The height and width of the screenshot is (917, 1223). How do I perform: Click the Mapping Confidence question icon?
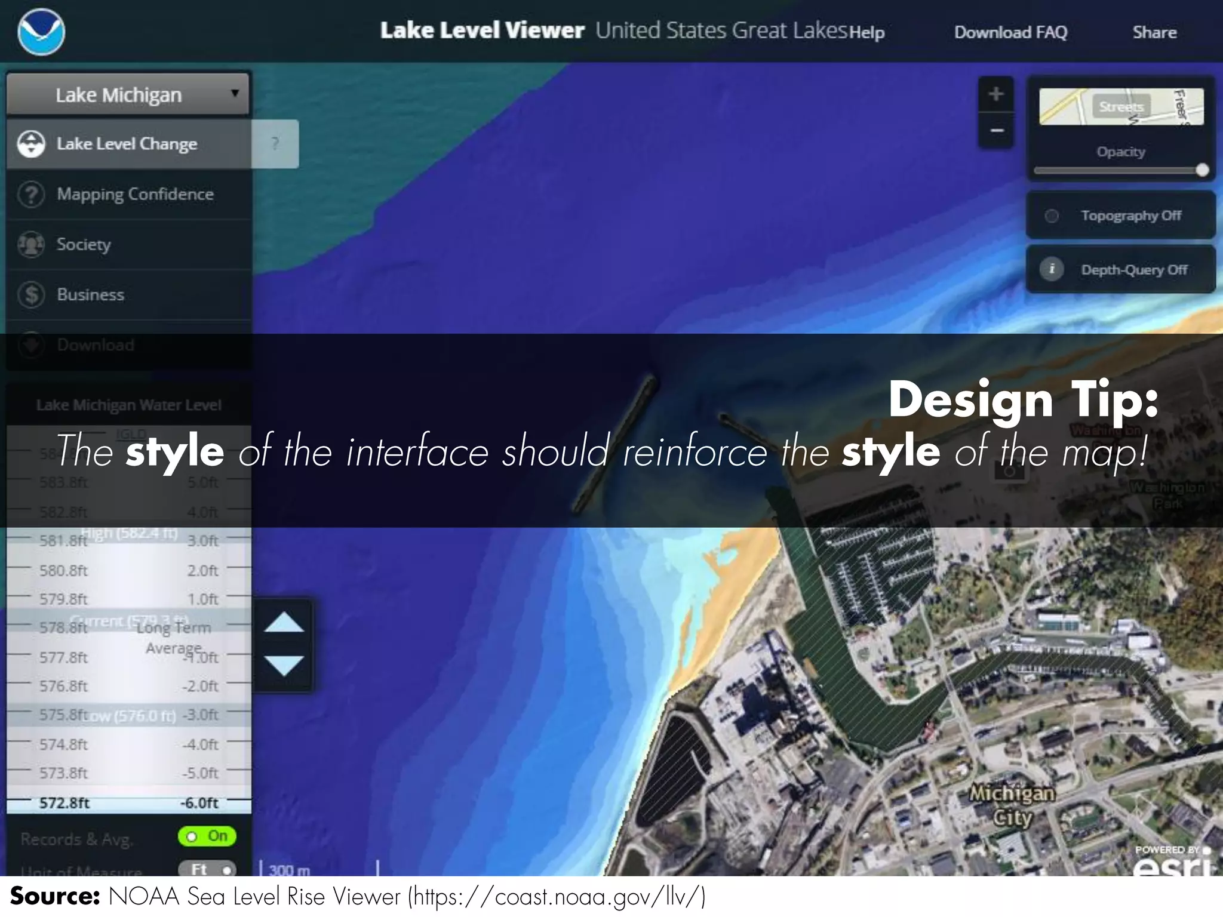(31, 194)
